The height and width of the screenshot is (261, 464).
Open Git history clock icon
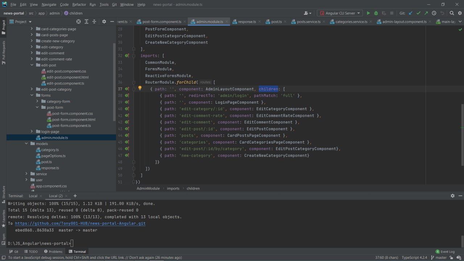point(434,13)
